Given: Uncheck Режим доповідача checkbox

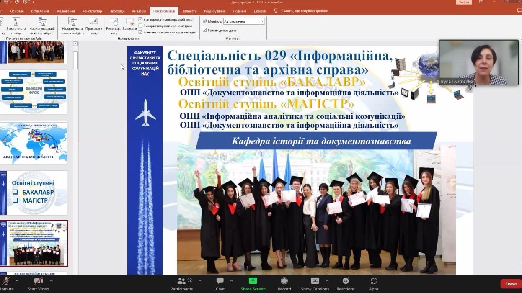Looking at the screenshot, I should 205,30.
